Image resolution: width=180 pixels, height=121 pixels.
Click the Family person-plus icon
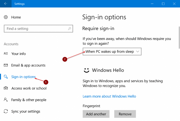pos(6,100)
